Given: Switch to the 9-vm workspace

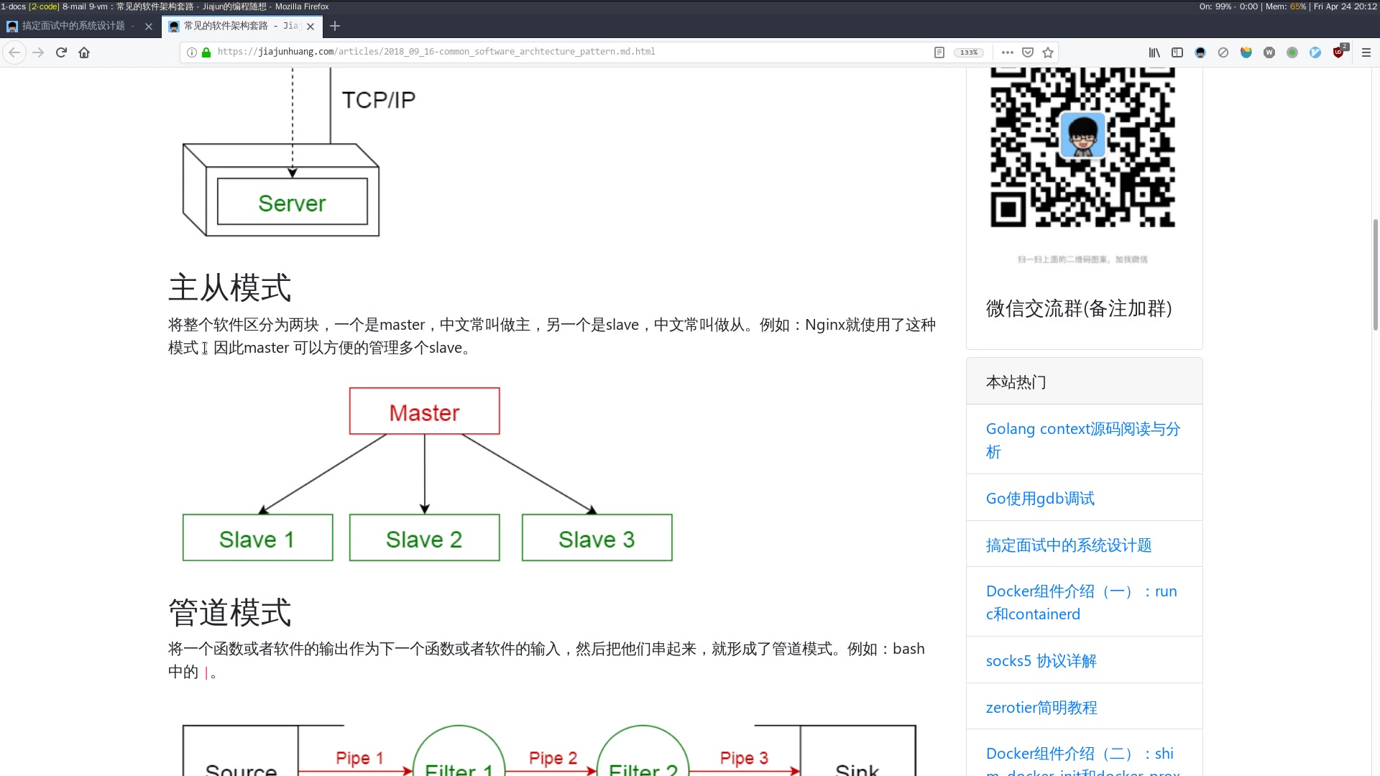Looking at the screenshot, I should pyautogui.click(x=98, y=6).
